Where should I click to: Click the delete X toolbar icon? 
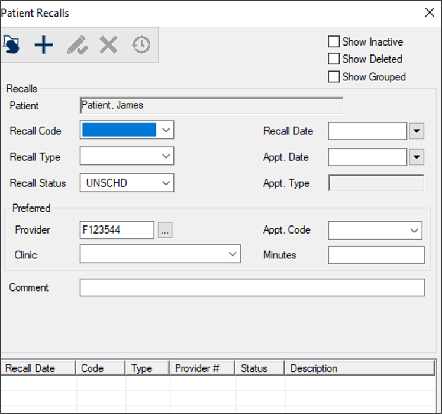(108, 45)
